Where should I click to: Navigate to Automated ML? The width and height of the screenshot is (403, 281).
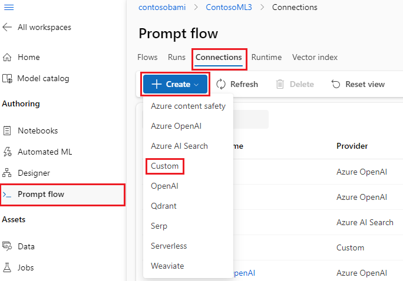click(x=44, y=152)
